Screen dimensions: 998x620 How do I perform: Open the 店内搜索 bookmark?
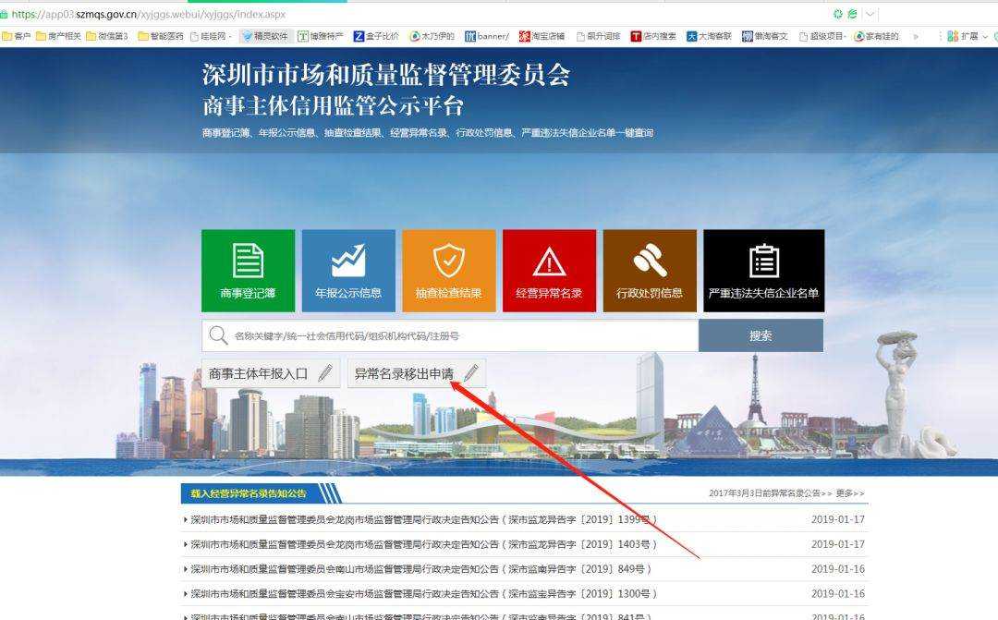(653, 36)
